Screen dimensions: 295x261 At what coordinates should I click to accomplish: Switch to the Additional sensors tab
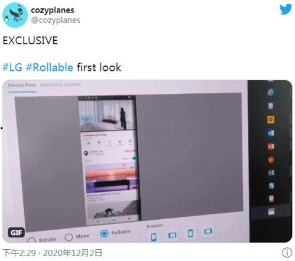pyautogui.click(x=60, y=84)
